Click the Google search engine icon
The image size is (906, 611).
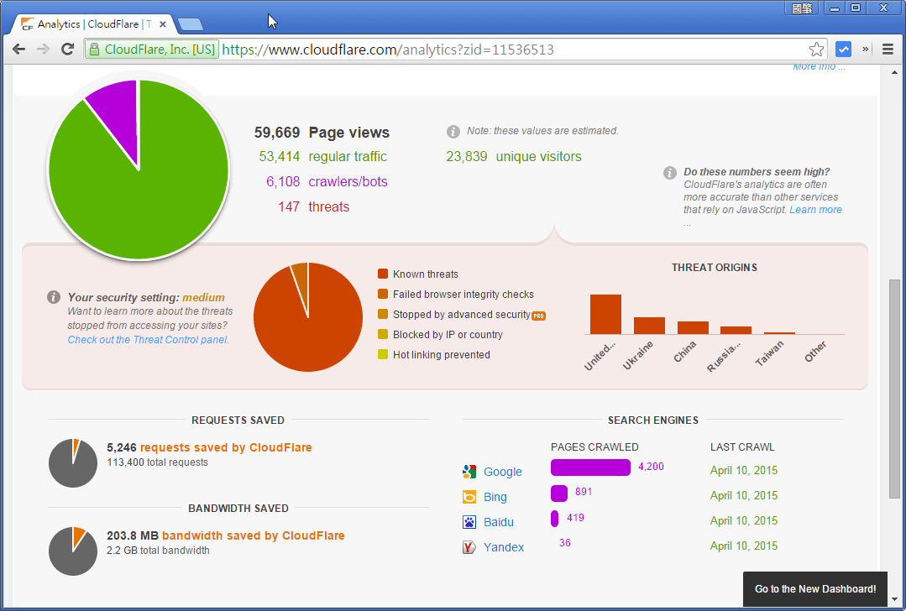pyautogui.click(x=469, y=471)
